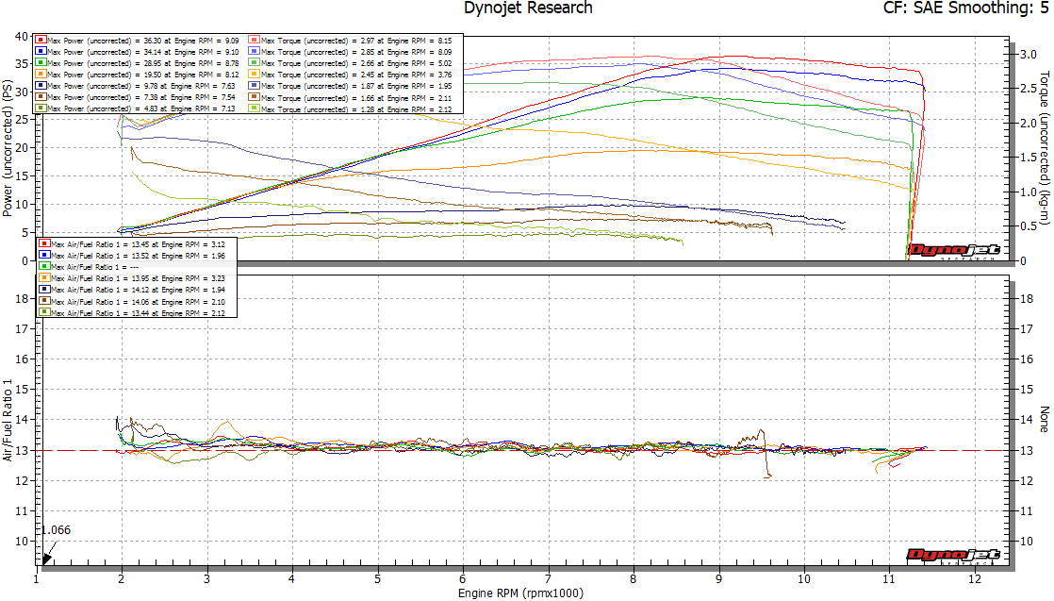Click the red swatch beside Max Power 36.30

(x=41, y=41)
